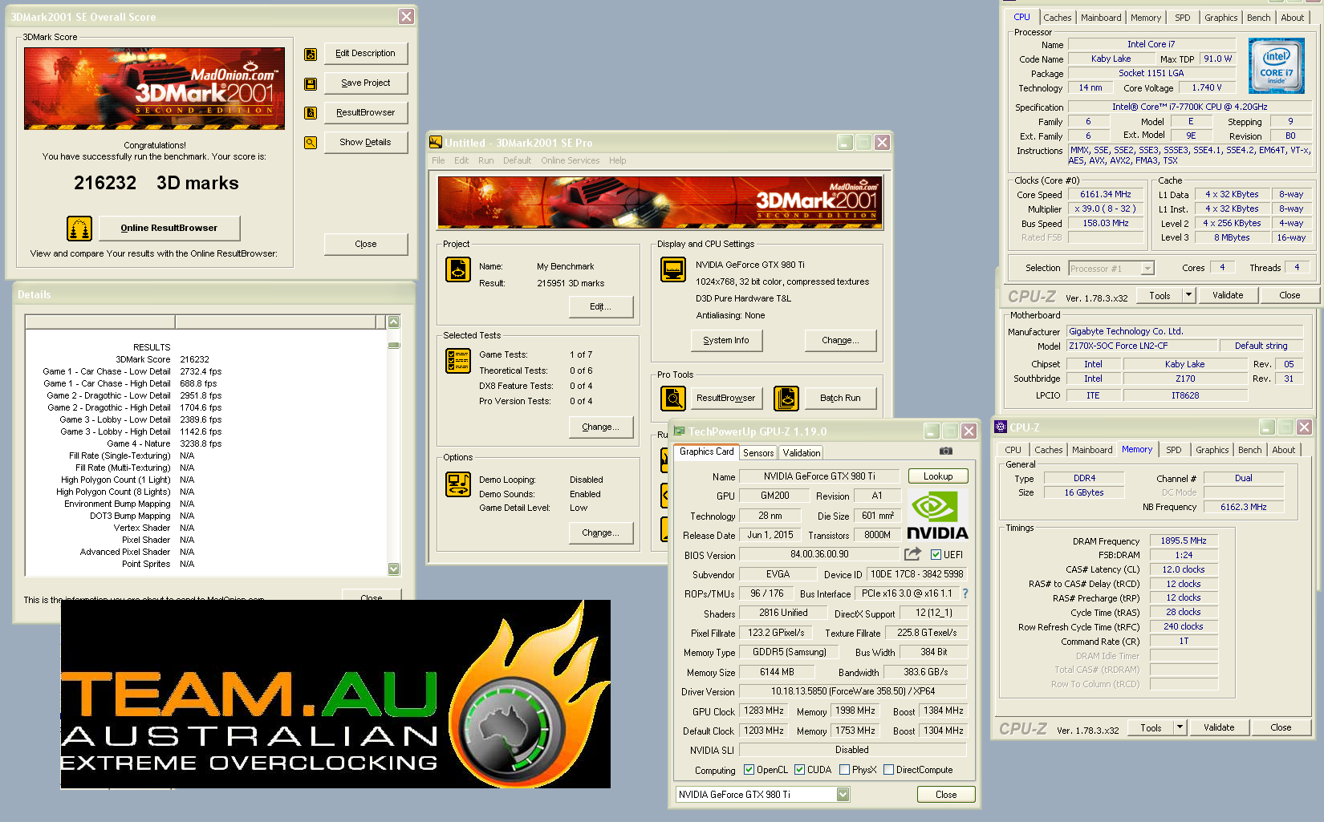Toggle the OpenCL checkbox

pos(749,770)
